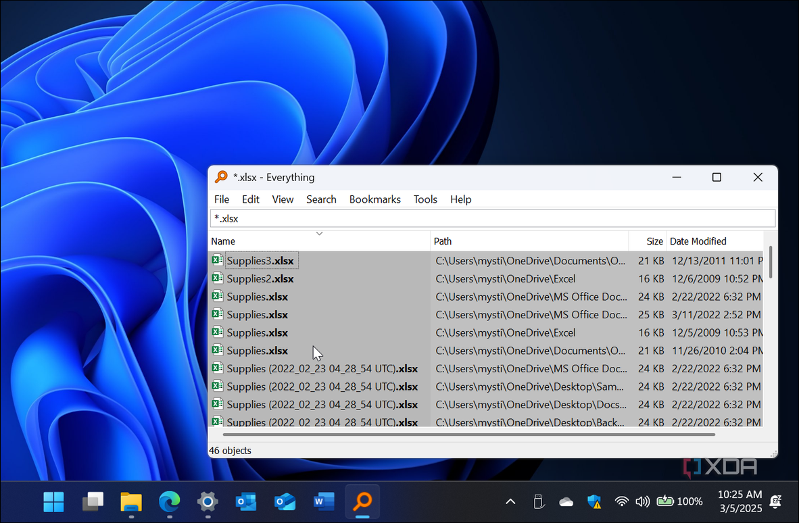799x523 pixels.
Task: Sort results by the Name column header
Action: click(319, 241)
